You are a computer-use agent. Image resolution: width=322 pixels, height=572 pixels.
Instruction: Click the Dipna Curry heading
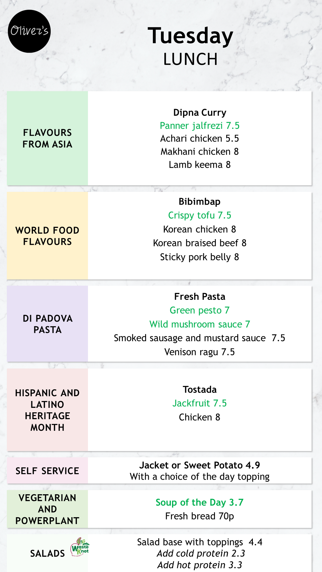pos(199,113)
